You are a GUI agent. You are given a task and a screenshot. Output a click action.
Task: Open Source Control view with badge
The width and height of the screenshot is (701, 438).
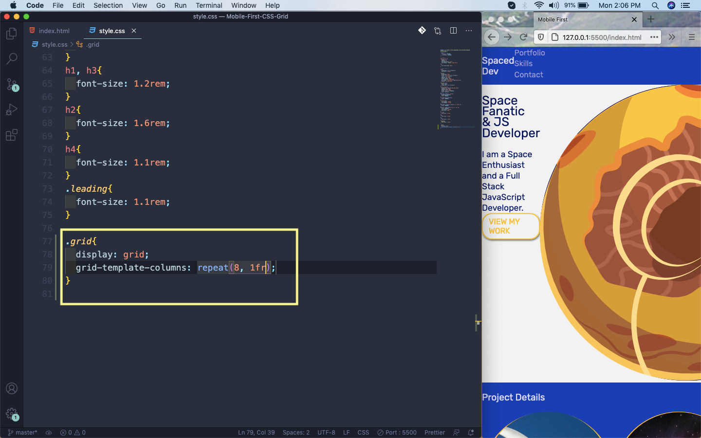(12, 84)
